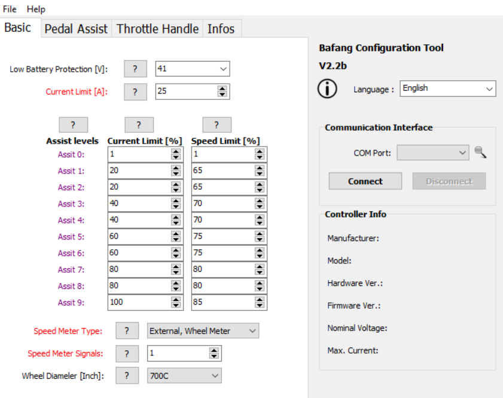Screen dimensions: 503x398
Task: Click the magnifier icon to search COM ports
Action: click(480, 153)
